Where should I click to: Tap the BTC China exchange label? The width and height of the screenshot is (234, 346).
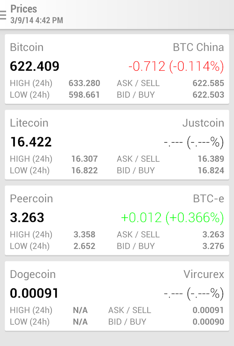(x=198, y=47)
